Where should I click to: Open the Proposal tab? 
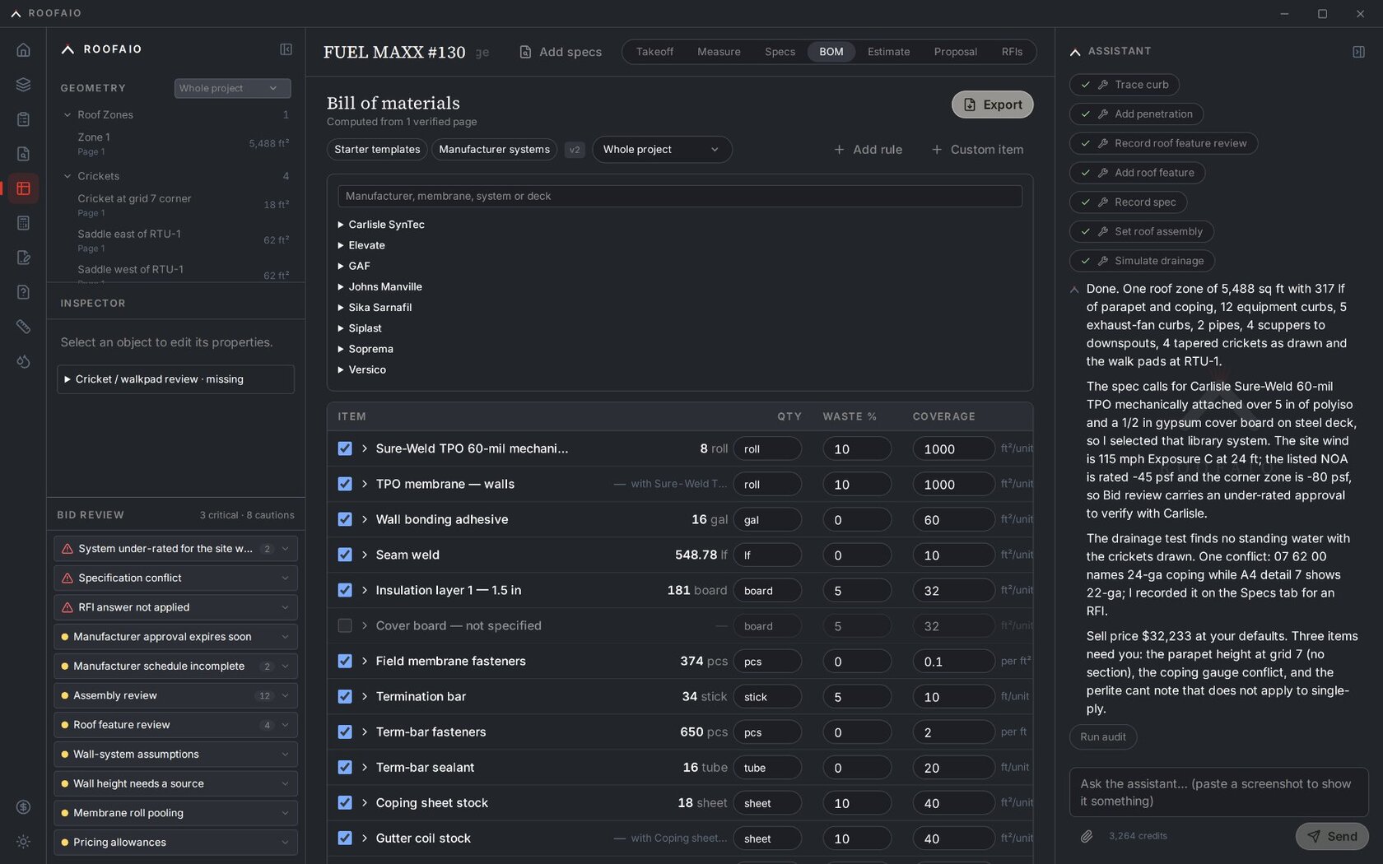click(955, 52)
